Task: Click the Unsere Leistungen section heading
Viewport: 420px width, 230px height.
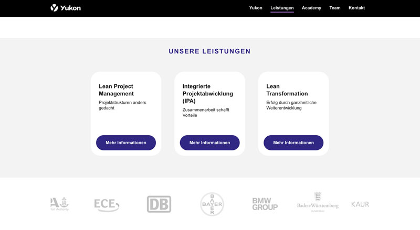Action: click(x=209, y=51)
